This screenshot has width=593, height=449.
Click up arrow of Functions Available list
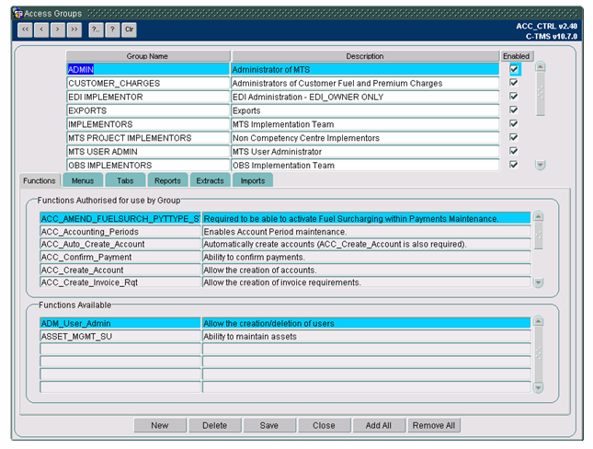click(538, 321)
